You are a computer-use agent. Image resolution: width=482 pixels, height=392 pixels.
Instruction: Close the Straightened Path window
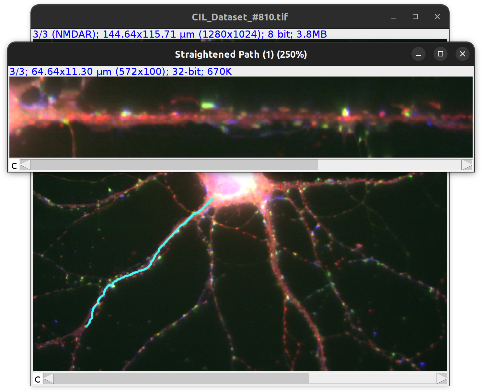463,54
